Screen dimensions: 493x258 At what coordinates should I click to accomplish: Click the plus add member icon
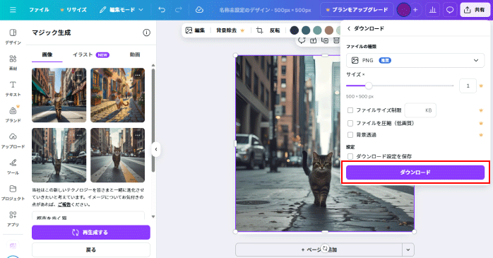(x=415, y=10)
